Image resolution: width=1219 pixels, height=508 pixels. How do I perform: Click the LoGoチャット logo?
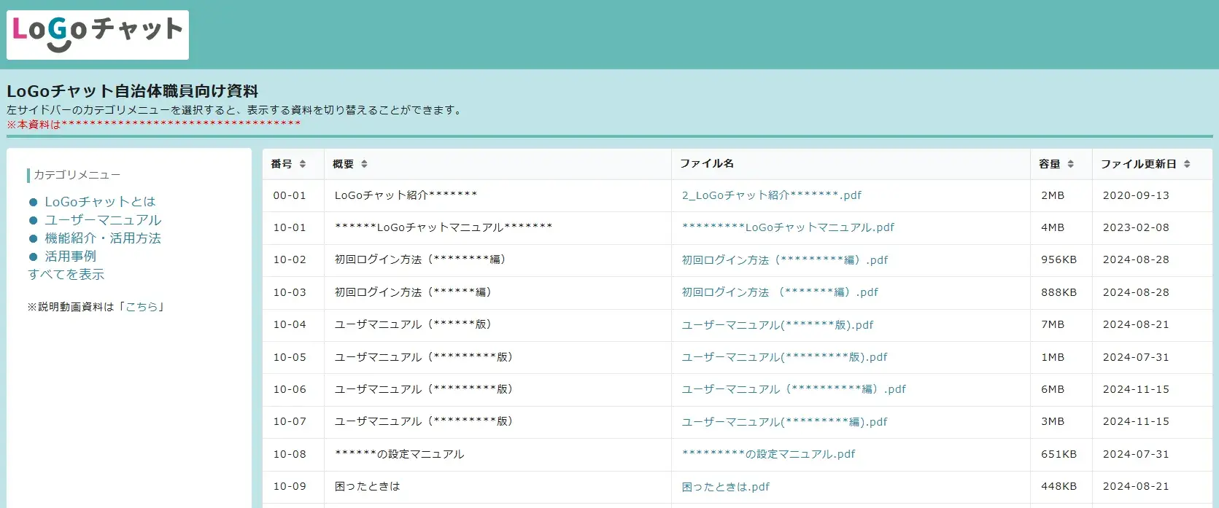pyautogui.click(x=97, y=34)
